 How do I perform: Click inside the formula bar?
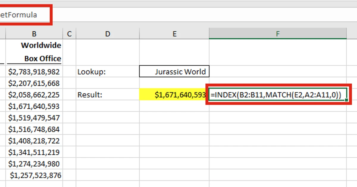coord(178,15)
